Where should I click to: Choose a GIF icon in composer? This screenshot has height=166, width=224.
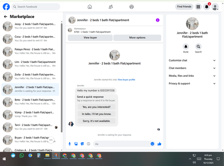[x=89, y=144]
